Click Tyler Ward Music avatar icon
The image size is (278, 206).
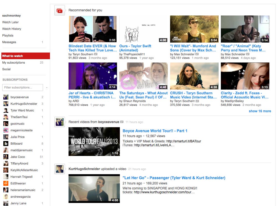[x=6, y=110]
